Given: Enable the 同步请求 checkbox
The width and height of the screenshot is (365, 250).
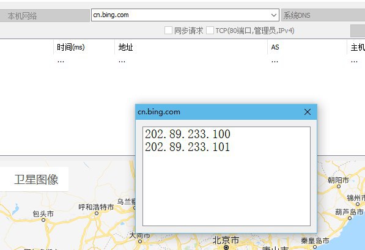Looking at the screenshot, I should click(168, 31).
